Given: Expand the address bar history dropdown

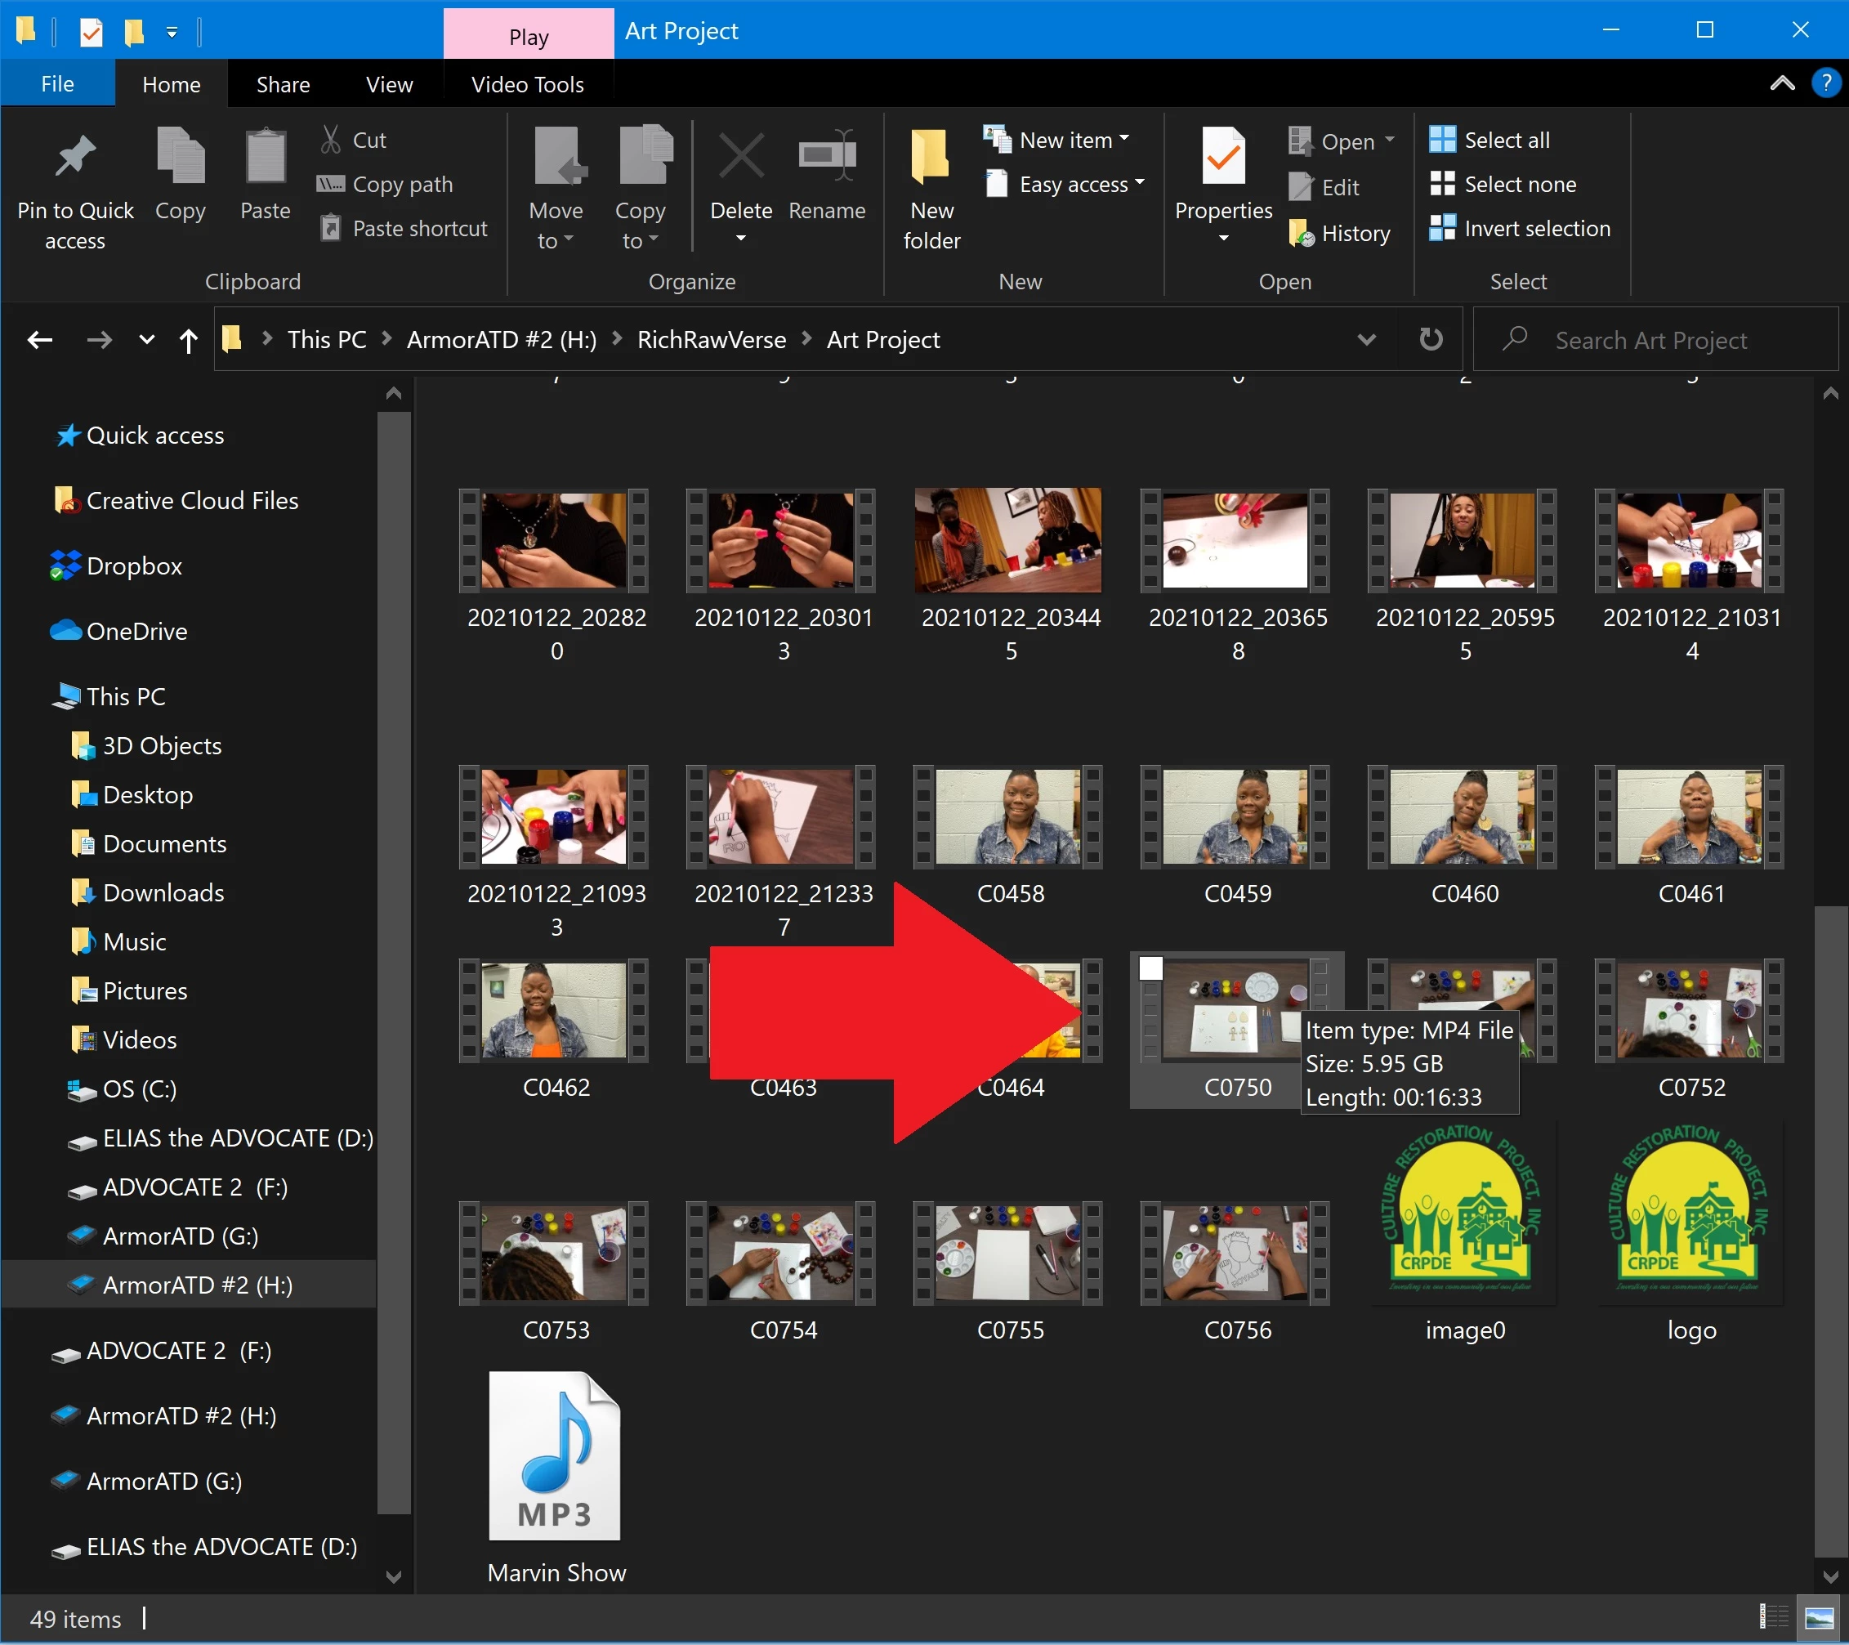Looking at the screenshot, I should click(x=1366, y=340).
